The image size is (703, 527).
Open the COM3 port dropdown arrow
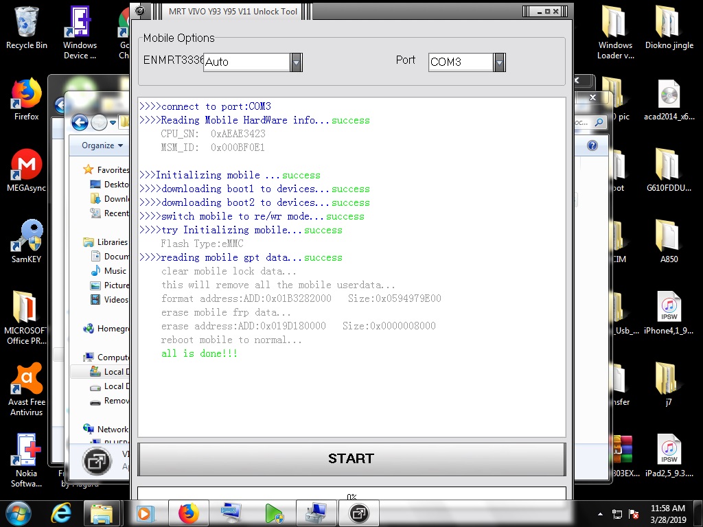(x=499, y=62)
